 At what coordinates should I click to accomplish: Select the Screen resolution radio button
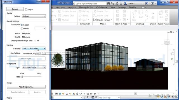[22, 25]
